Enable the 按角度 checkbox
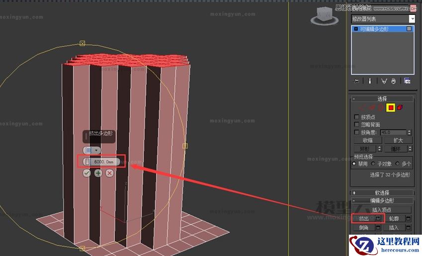This screenshot has height=256, width=422. [356, 132]
